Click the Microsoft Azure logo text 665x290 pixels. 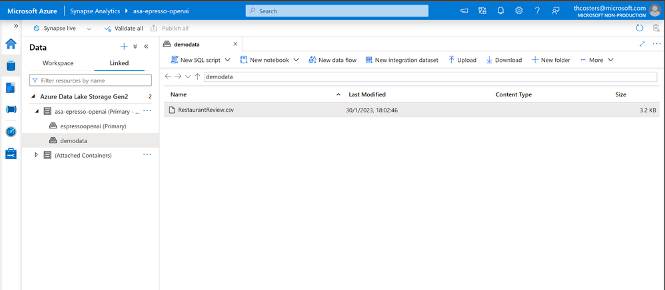pyautogui.click(x=32, y=11)
